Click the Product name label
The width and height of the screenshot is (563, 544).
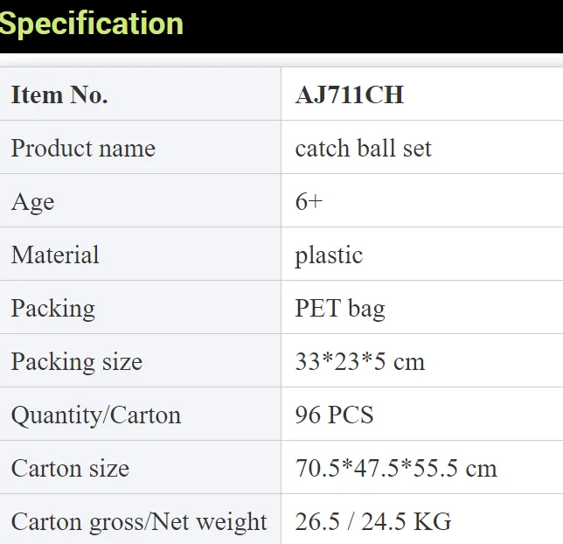(83, 148)
